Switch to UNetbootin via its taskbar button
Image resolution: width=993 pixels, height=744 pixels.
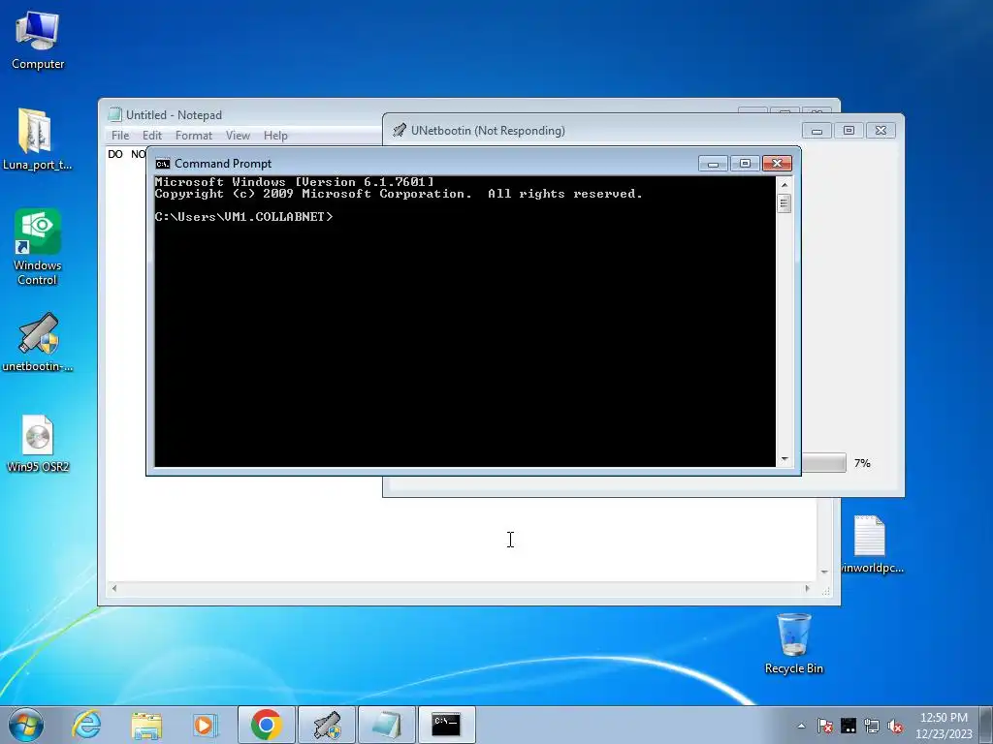[327, 725]
